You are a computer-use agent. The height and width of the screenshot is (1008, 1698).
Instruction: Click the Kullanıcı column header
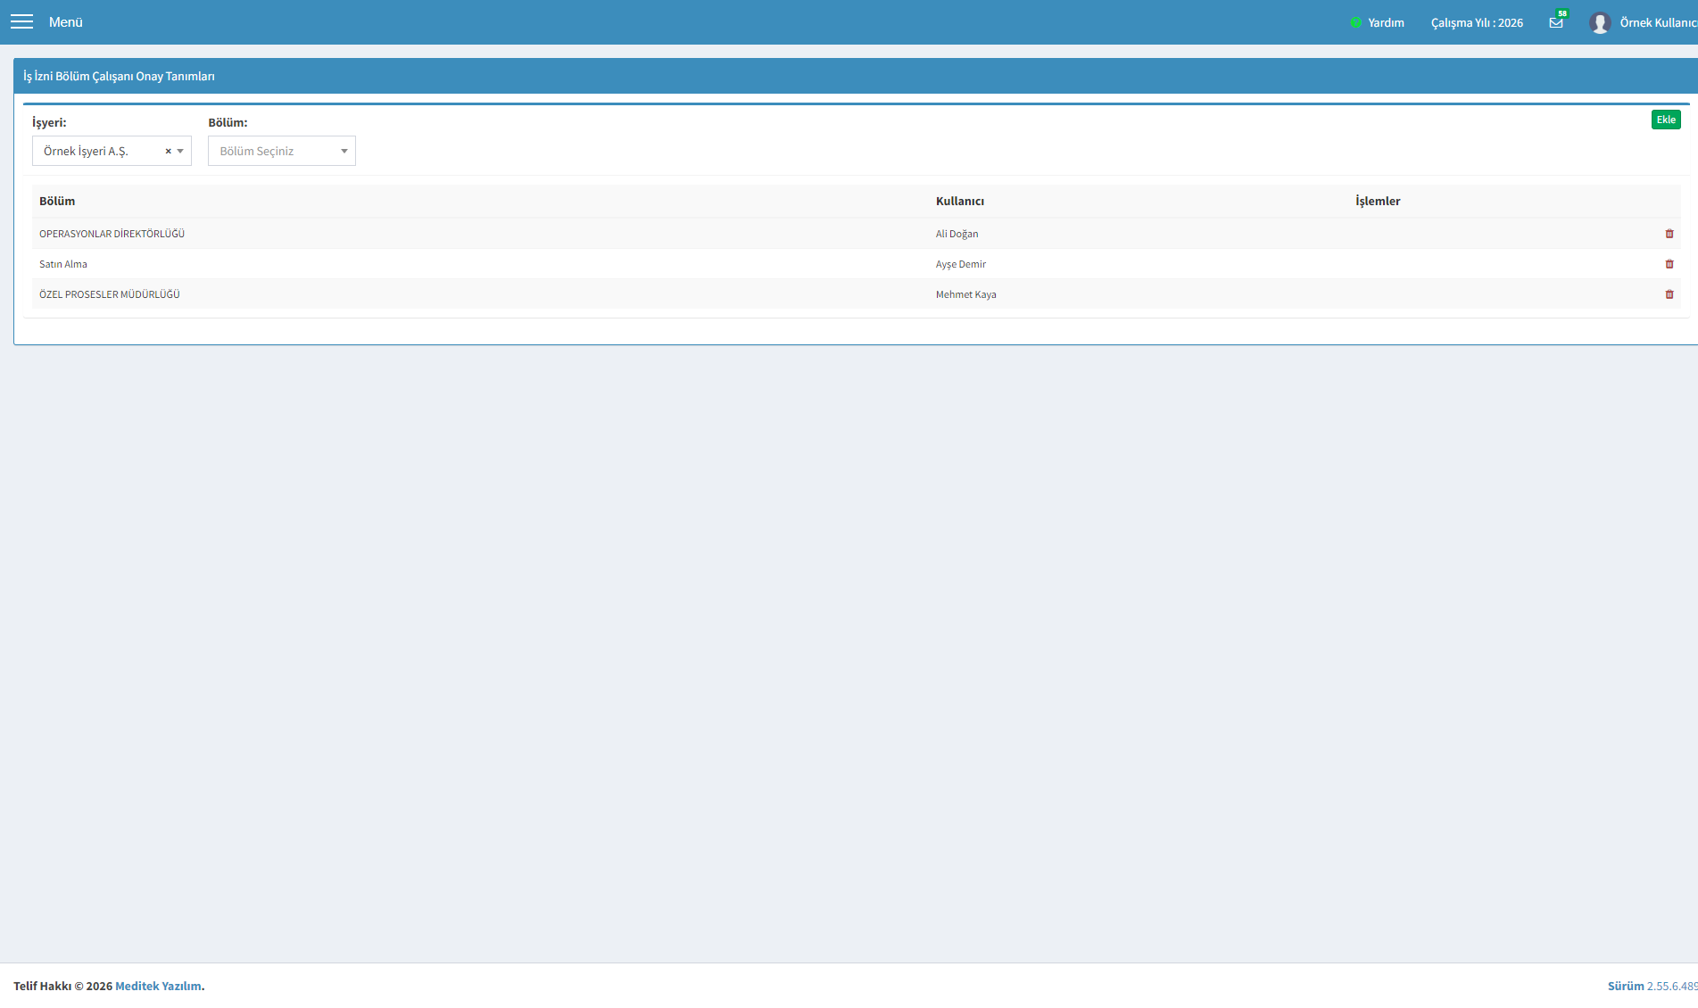click(x=960, y=201)
